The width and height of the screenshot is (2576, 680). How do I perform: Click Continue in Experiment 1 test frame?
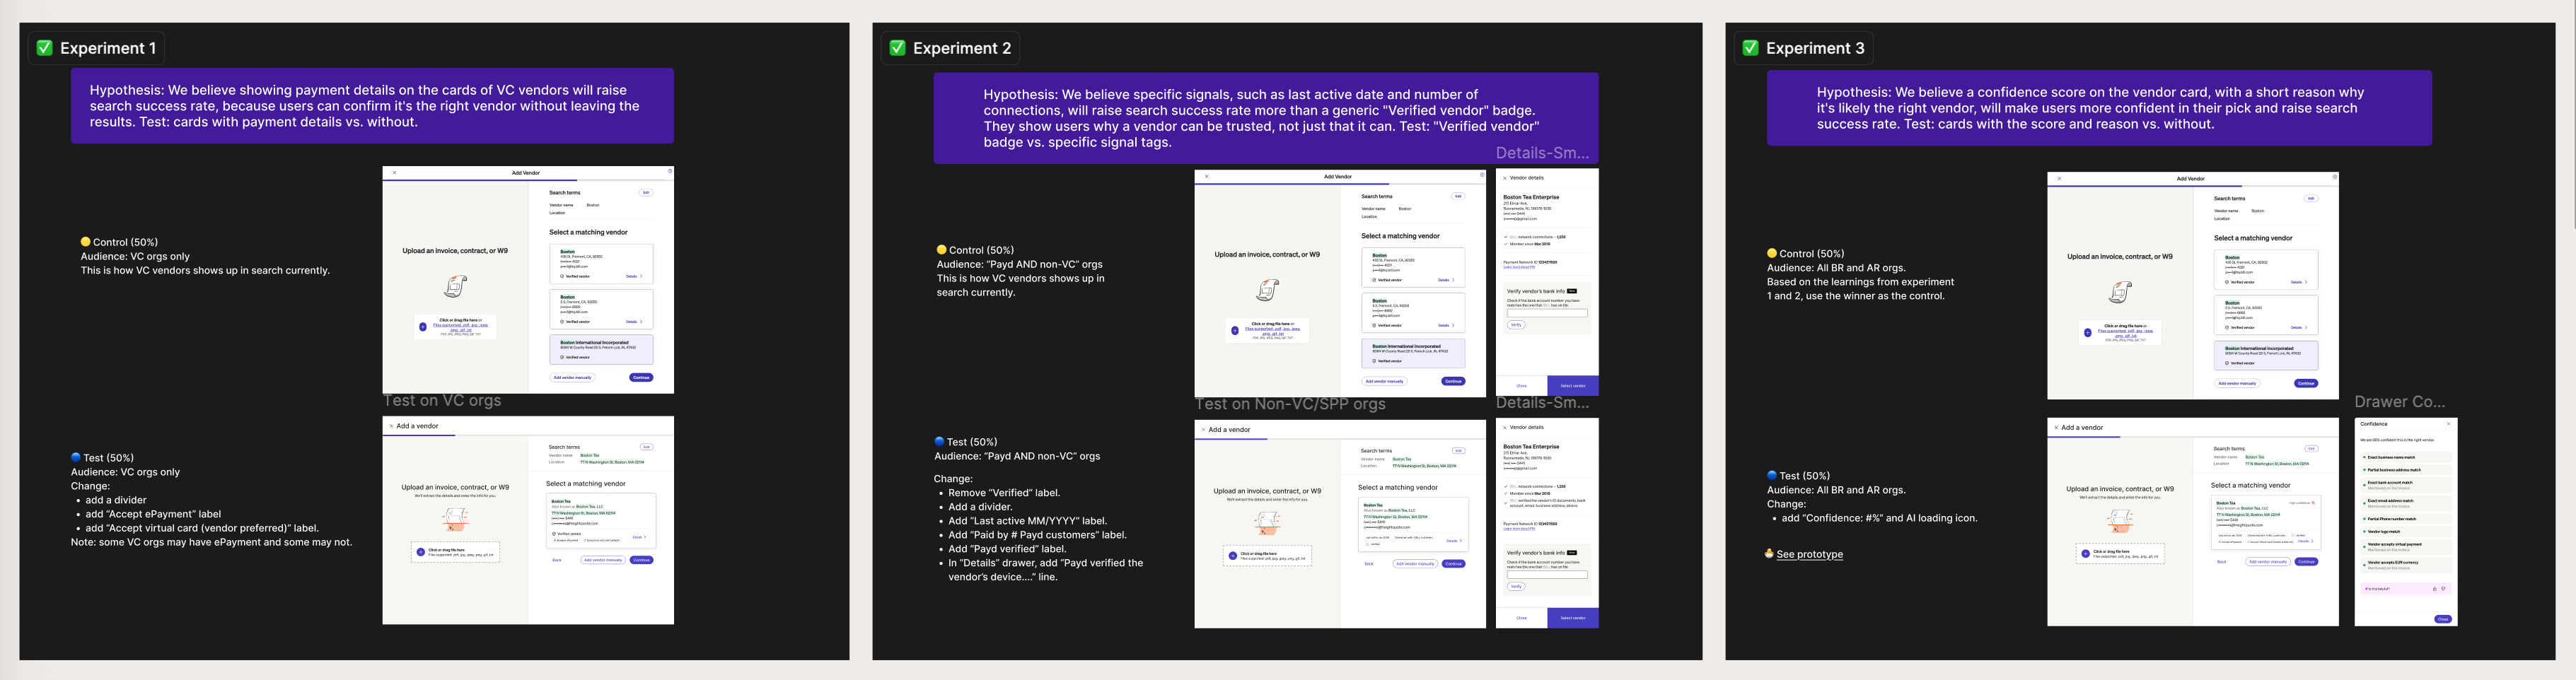(x=641, y=560)
